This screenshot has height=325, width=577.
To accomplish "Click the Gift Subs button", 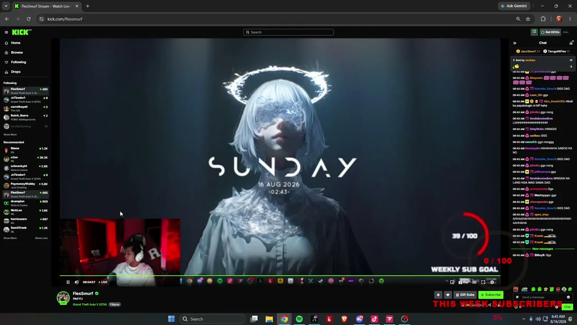I will tap(465, 295).
